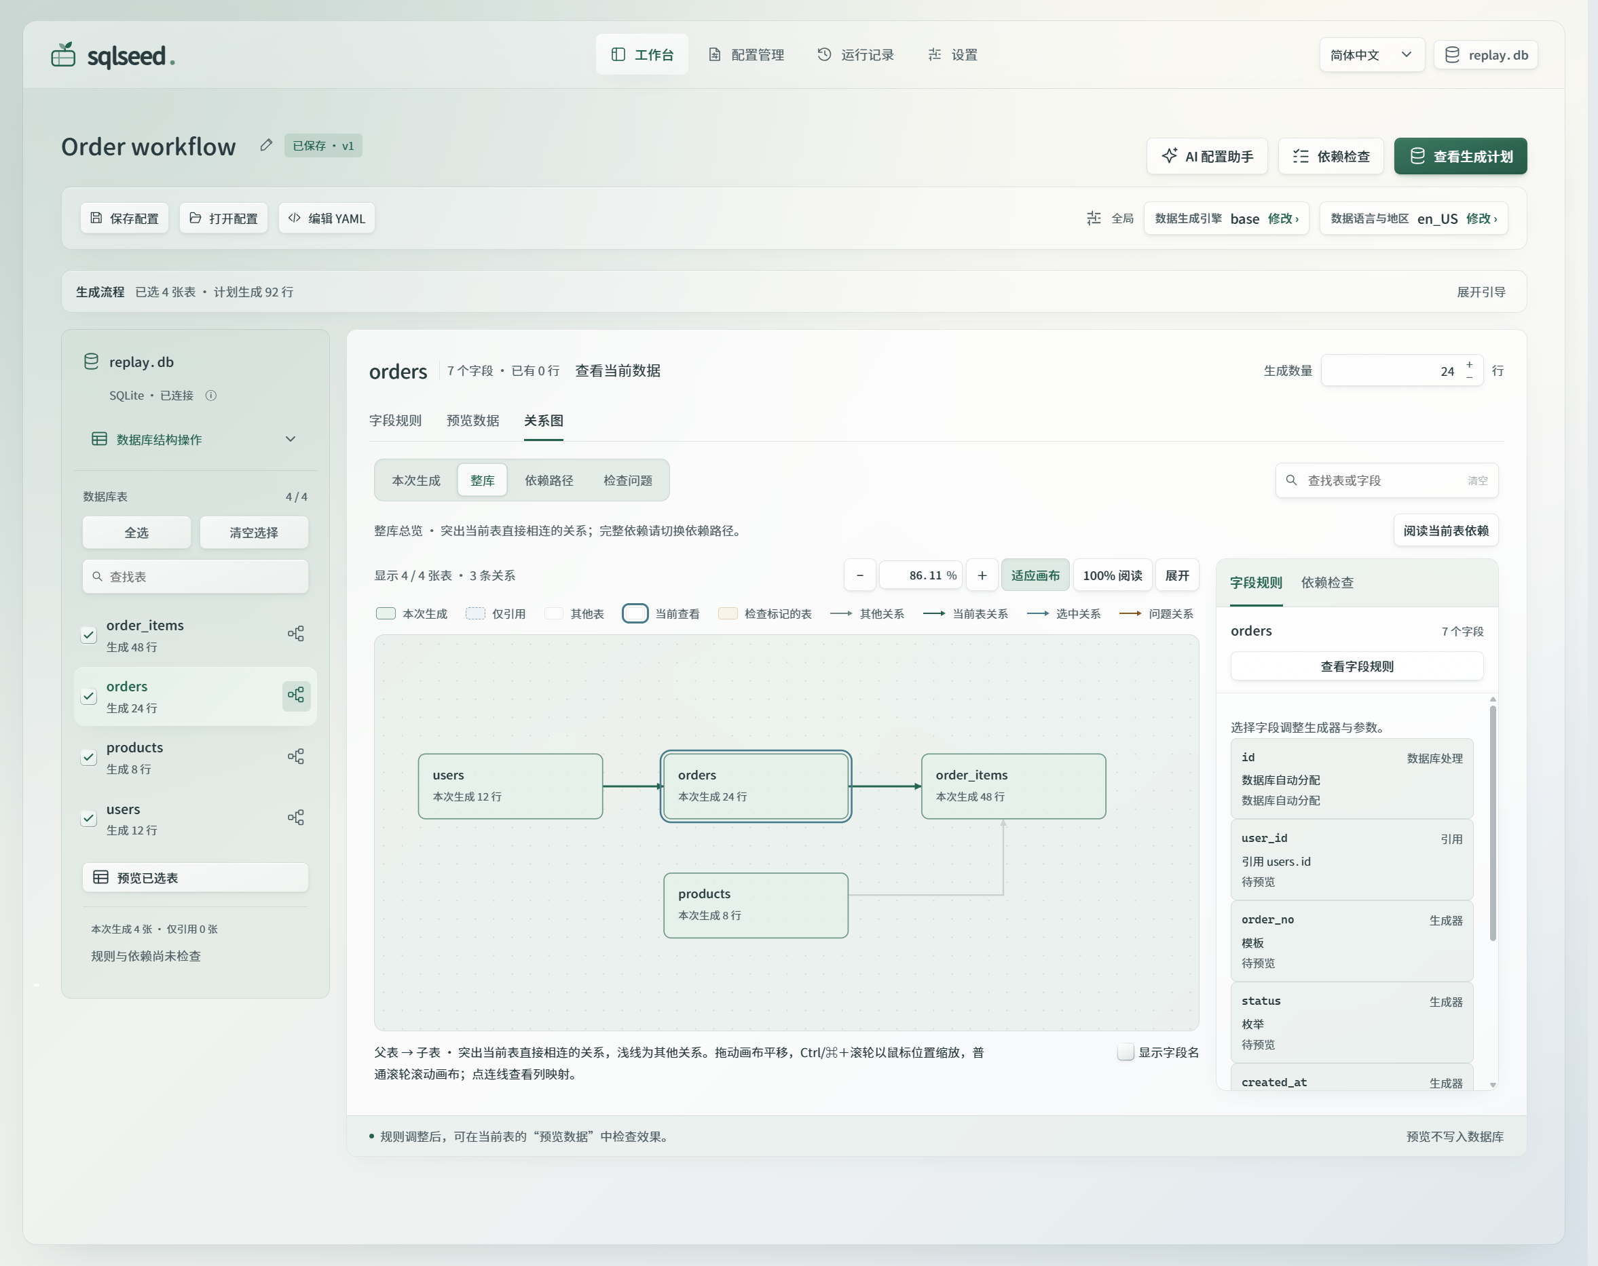Click the 查看当前数据 link
Screen dimensions: 1598x1266
point(618,370)
